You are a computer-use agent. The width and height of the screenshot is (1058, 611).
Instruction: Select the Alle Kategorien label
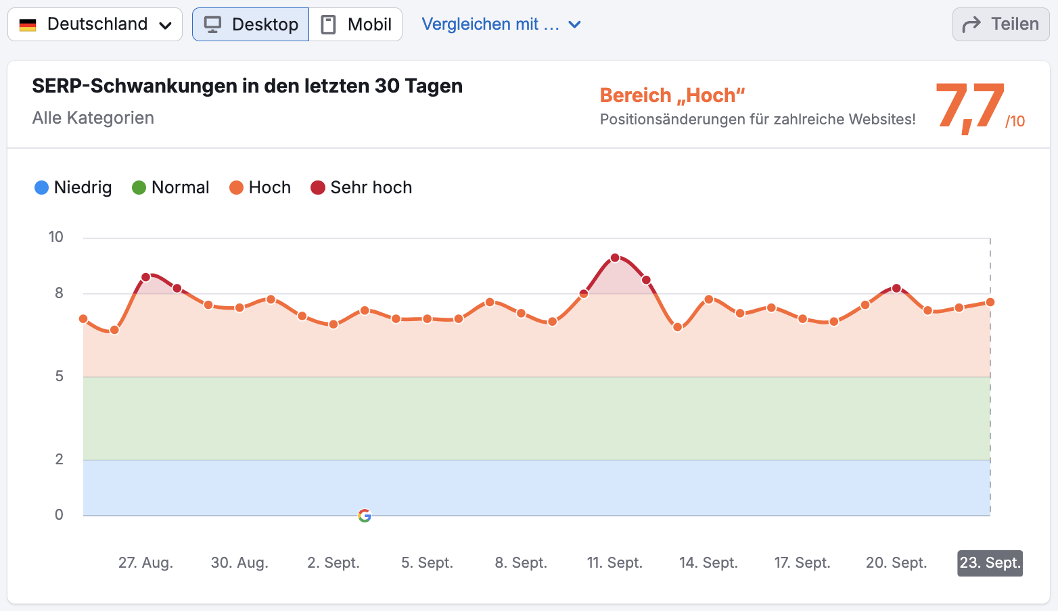93,118
